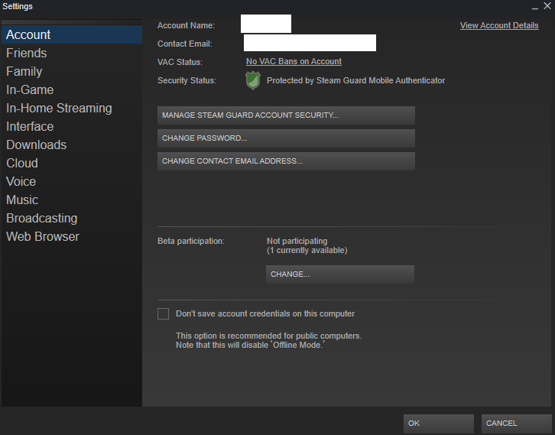Click No VAC Bans on Account link

pyautogui.click(x=294, y=62)
